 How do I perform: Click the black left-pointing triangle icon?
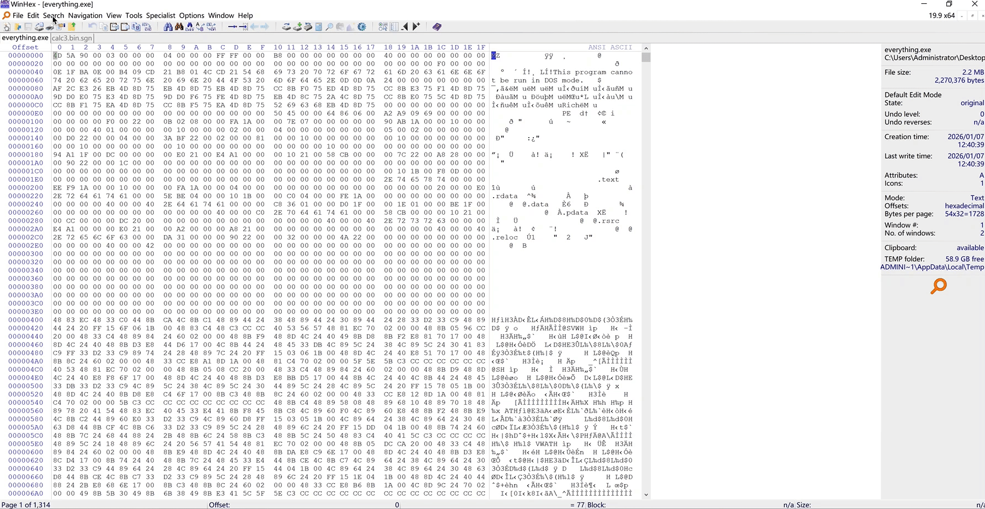click(x=405, y=26)
